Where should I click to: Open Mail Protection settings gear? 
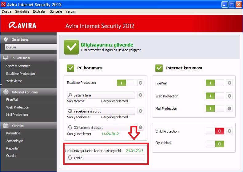tap(229, 109)
